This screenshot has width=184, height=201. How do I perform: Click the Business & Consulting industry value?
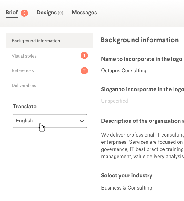127,188
